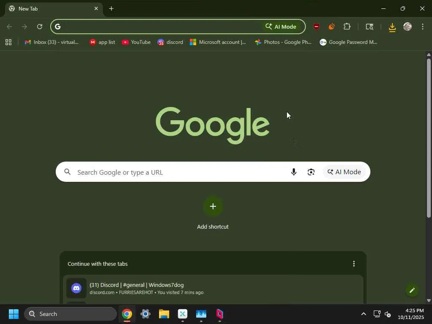Open a new tab with plus button

111,8
